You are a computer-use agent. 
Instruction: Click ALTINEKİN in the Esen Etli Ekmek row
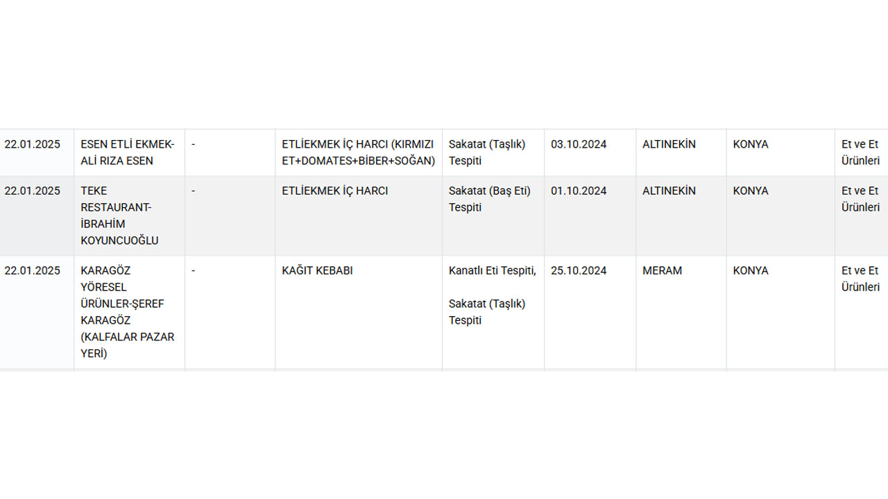[669, 145]
